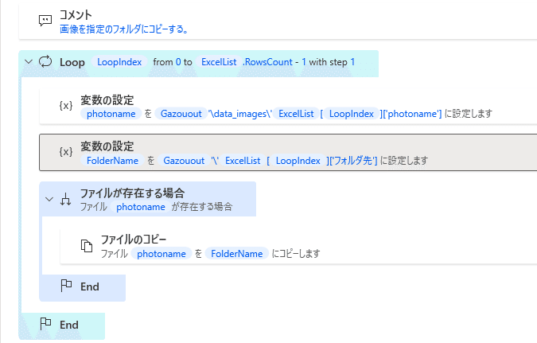Select the LoopIndex variable chip in Loop header
The image size is (537, 343).
tap(119, 62)
